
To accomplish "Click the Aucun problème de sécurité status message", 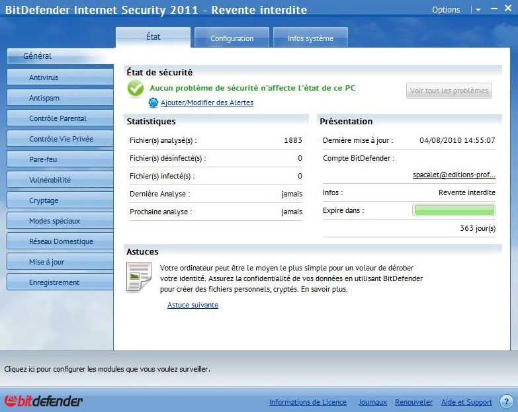I will click(x=253, y=88).
